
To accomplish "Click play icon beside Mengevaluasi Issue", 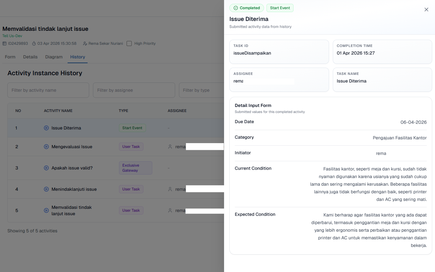I will (46, 147).
